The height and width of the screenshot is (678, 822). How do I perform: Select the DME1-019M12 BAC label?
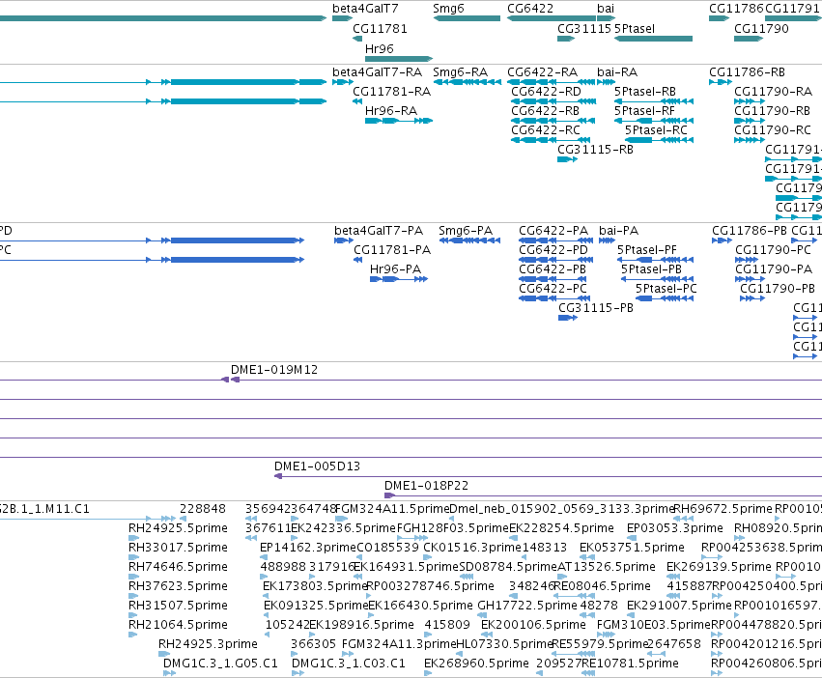(x=274, y=370)
